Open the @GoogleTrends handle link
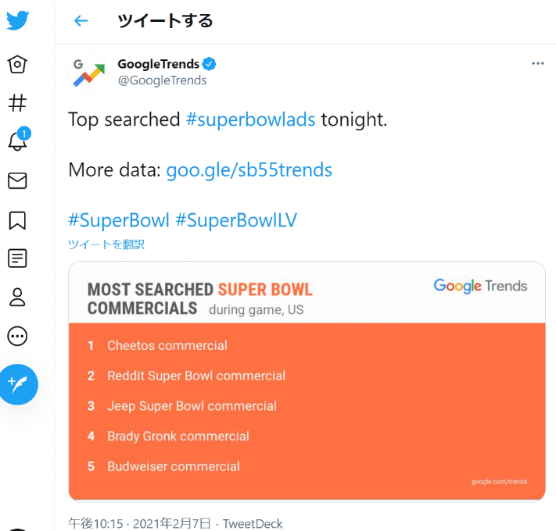The image size is (556, 531). click(162, 80)
